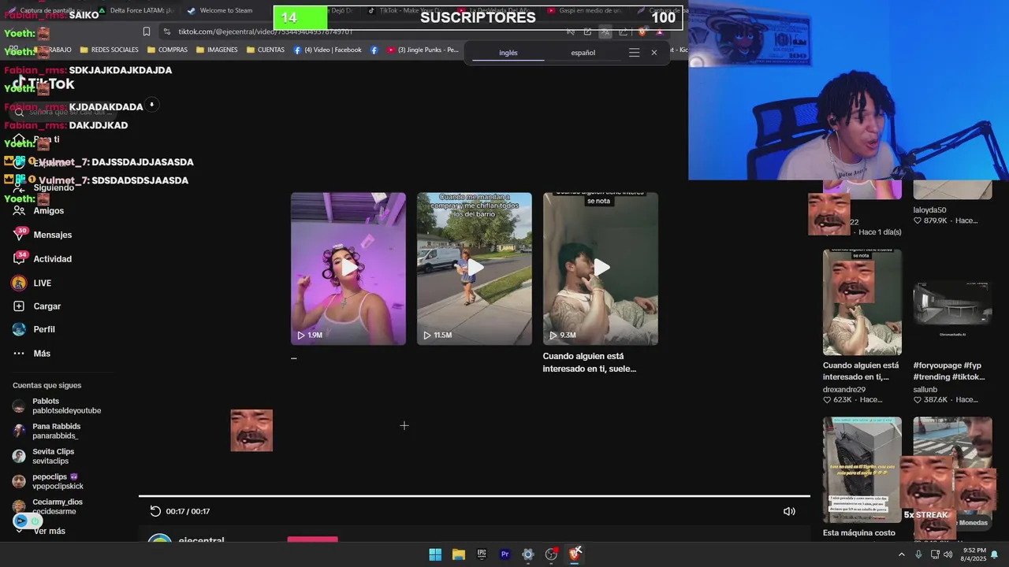Switch to Brave browser on taskbar
Image resolution: width=1009 pixels, height=567 pixels.
click(x=575, y=554)
